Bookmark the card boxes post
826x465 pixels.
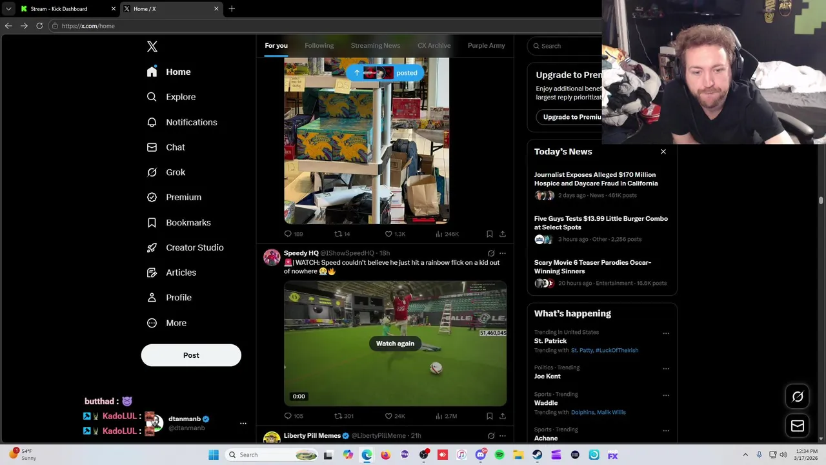489,234
